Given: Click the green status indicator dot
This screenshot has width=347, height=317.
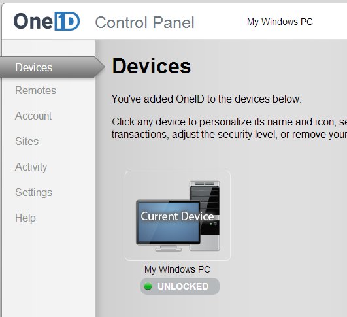Looking at the screenshot, I should 148,286.
